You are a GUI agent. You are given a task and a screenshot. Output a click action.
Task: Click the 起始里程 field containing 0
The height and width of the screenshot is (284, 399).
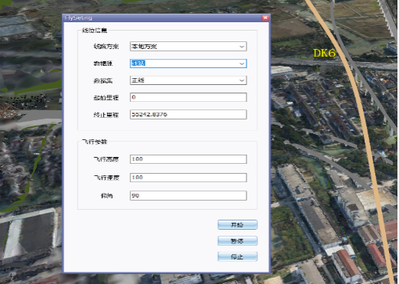click(188, 97)
